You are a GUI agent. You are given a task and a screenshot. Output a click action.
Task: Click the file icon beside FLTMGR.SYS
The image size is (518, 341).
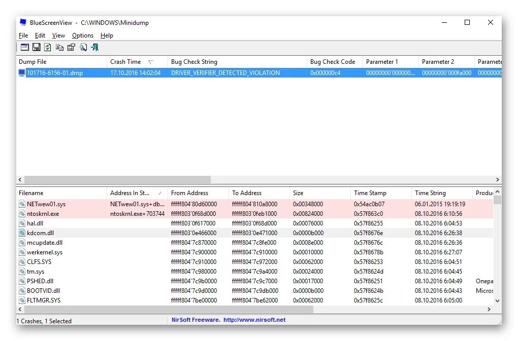pos(22,300)
